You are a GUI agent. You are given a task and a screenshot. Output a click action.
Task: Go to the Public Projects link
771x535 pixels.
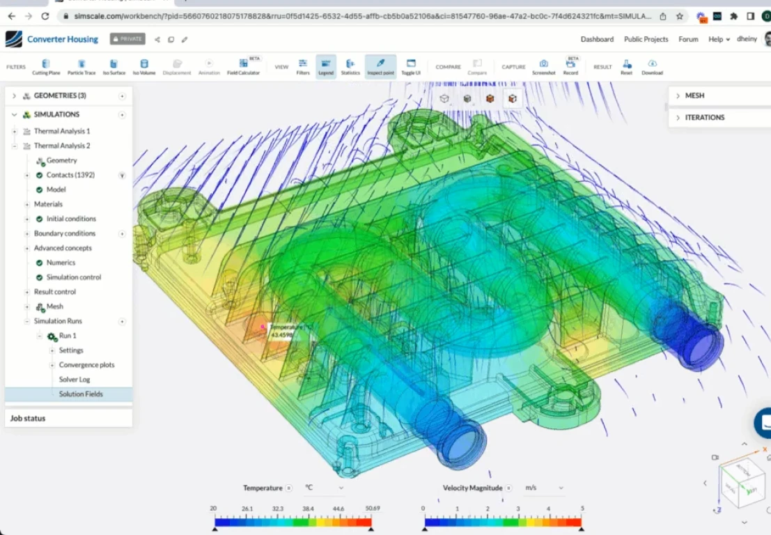(x=646, y=39)
